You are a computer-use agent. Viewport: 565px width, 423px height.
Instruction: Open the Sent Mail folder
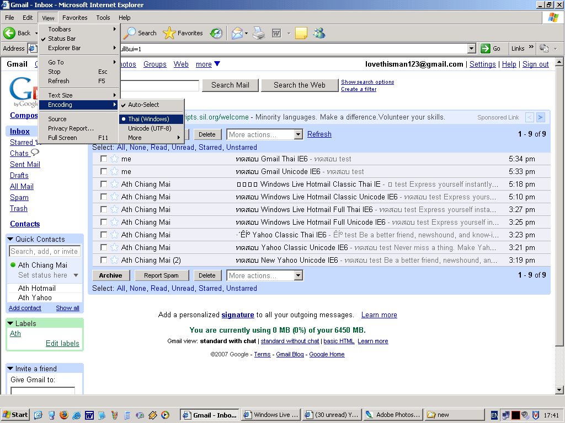(25, 164)
